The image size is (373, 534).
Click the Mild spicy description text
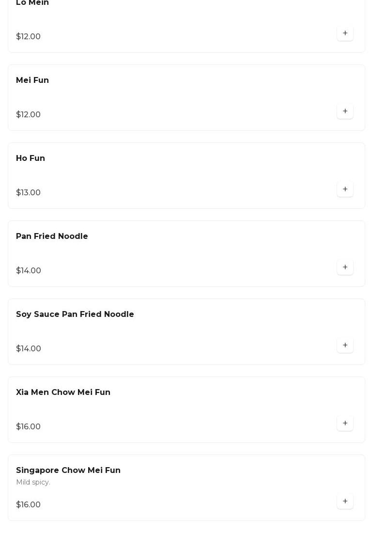pos(33,482)
